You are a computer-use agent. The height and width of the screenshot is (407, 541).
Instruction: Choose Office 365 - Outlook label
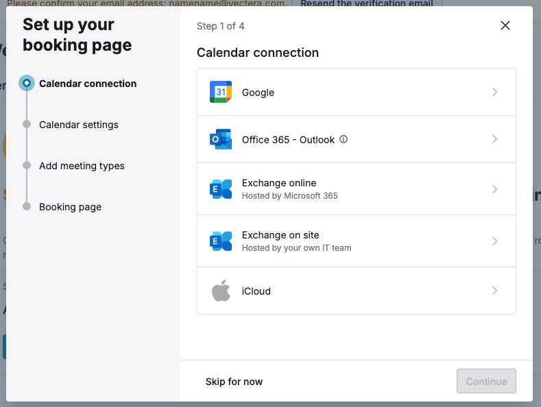click(288, 140)
